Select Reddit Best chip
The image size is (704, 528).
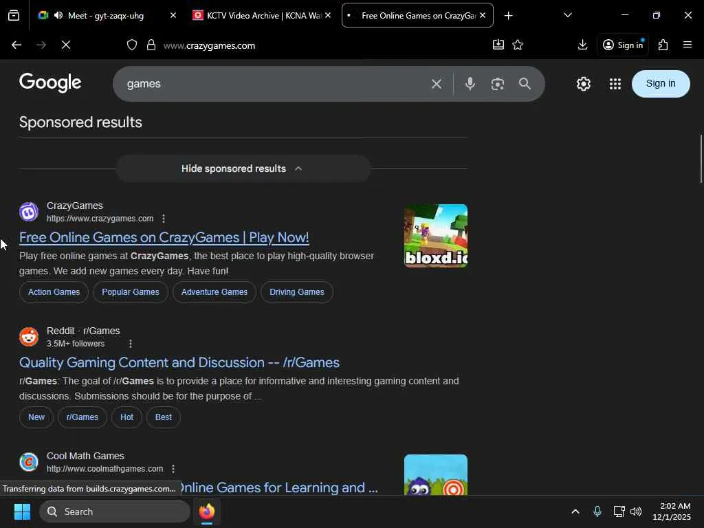tap(164, 417)
